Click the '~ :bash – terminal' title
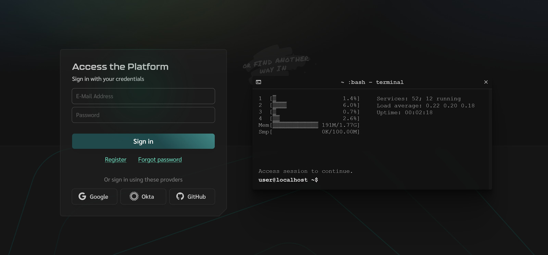 [x=372, y=82]
